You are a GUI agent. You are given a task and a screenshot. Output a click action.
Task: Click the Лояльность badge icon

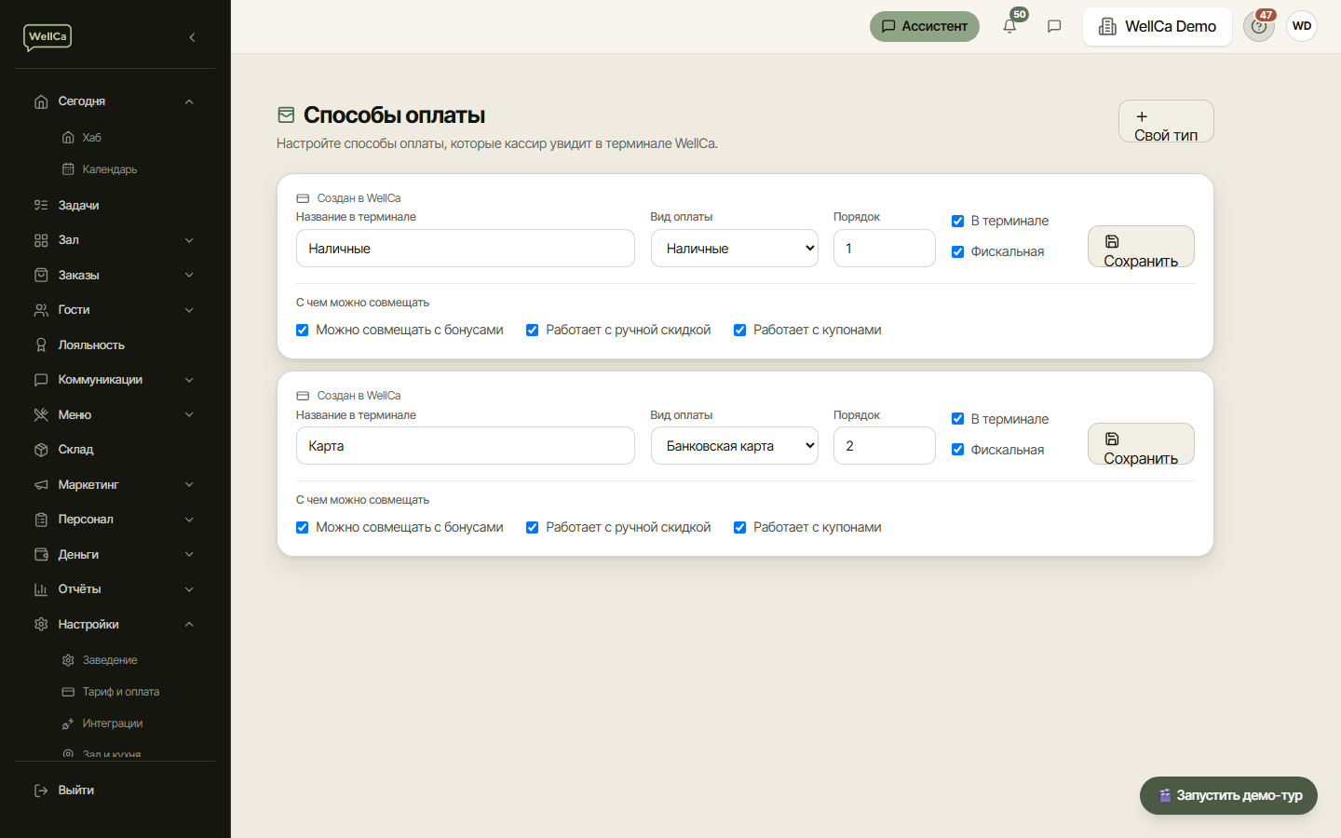[x=41, y=345]
